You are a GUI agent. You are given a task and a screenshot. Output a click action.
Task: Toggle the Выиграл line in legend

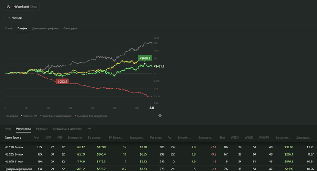pos(11,116)
